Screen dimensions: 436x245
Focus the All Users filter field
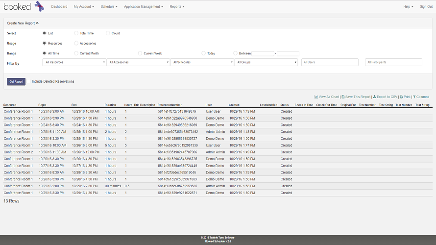330,62
